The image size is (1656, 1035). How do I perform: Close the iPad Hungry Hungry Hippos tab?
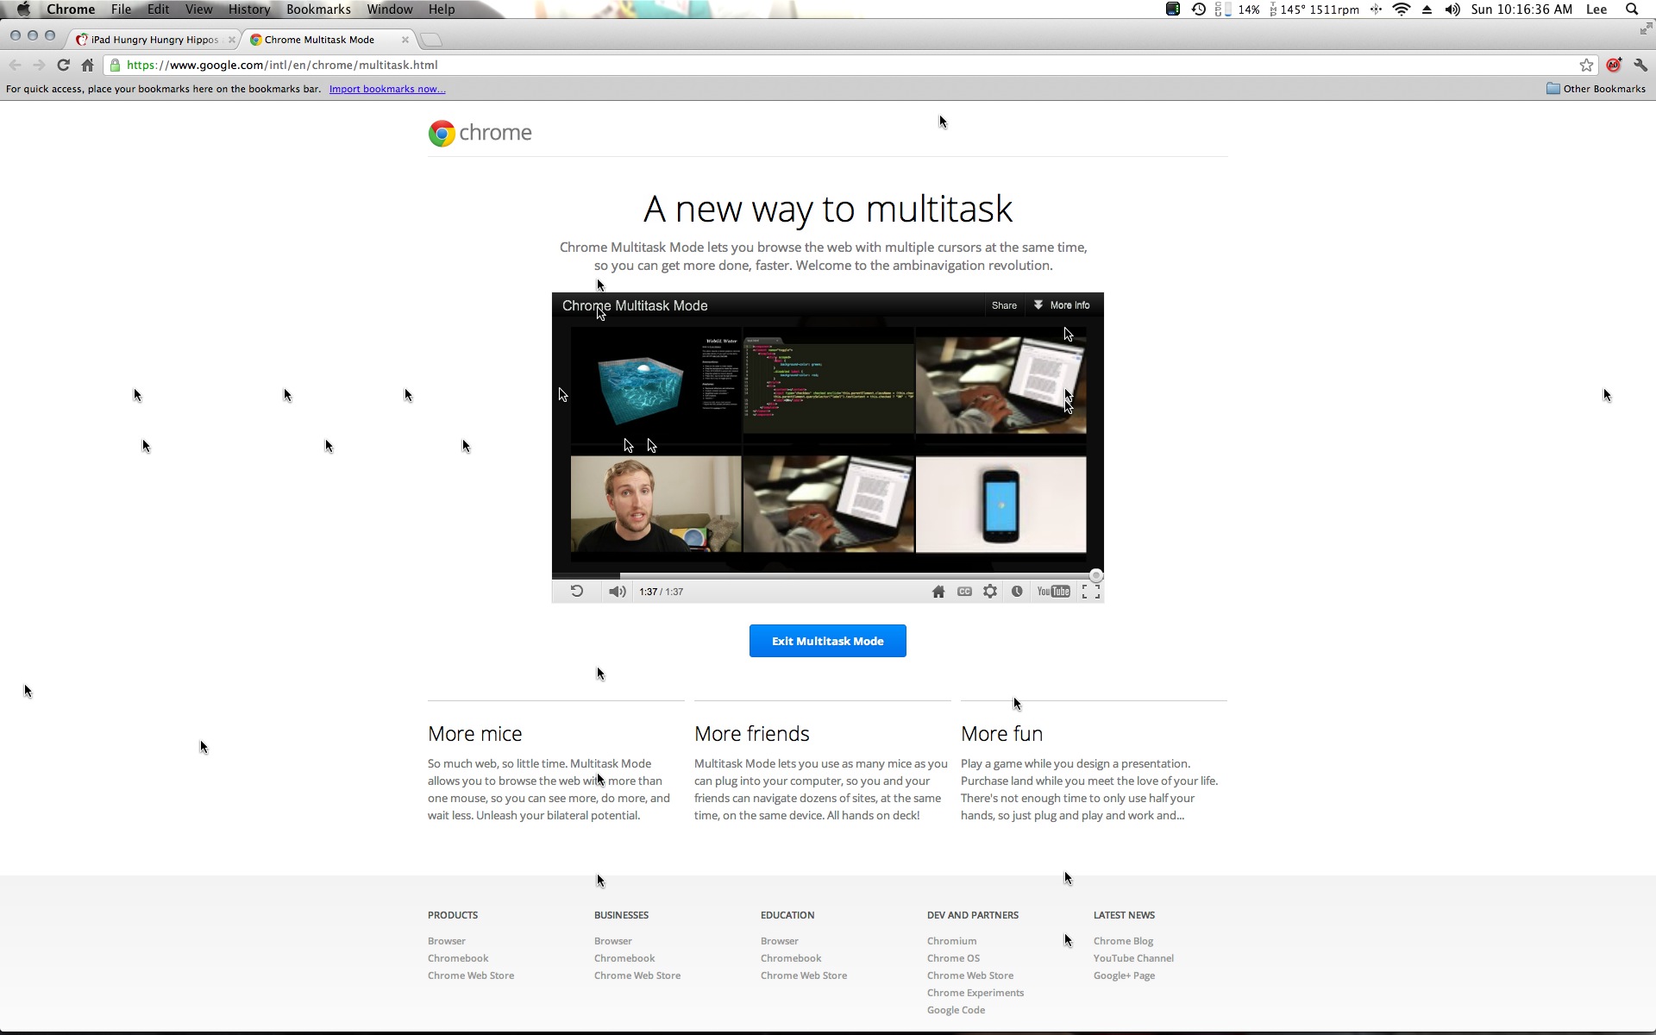pyautogui.click(x=232, y=40)
